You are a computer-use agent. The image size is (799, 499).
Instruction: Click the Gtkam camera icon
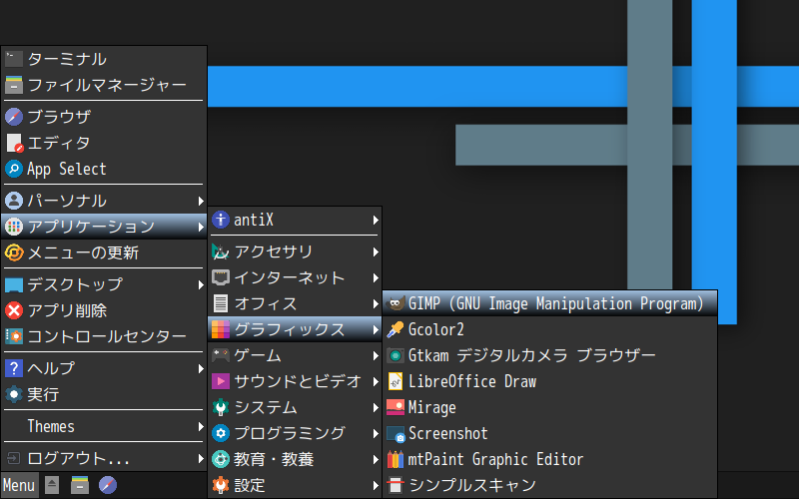[395, 355]
